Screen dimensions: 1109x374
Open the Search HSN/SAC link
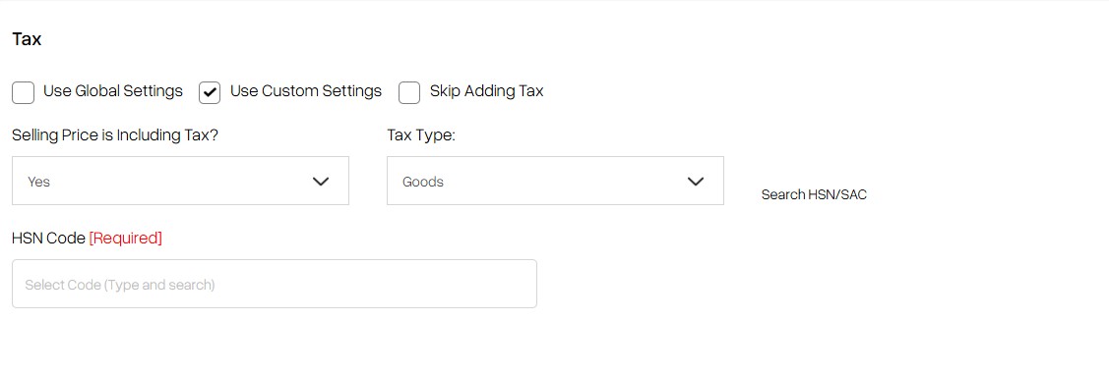pyautogui.click(x=814, y=194)
